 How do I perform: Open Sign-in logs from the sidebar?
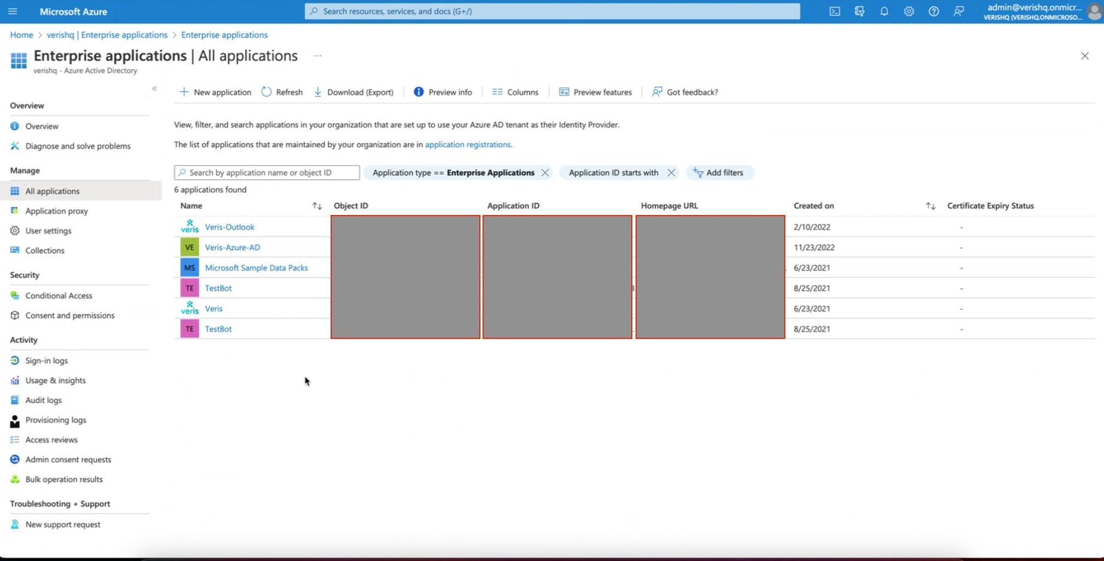(46, 361)
